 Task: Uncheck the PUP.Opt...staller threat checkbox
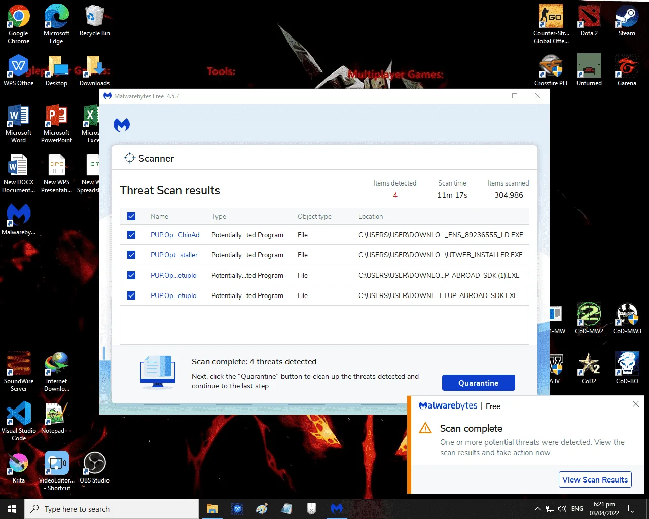coord(131,255)
